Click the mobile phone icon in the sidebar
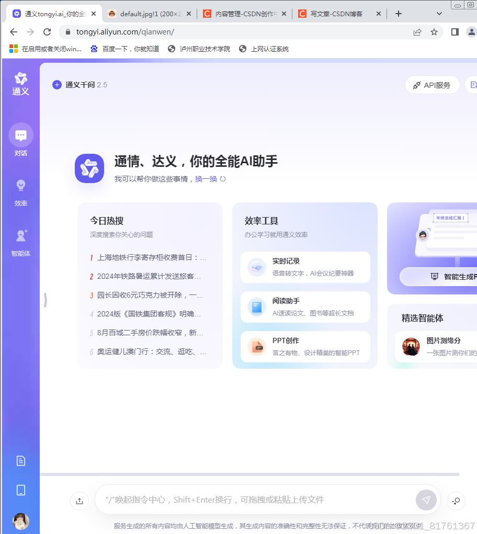The height and width of the screenshot is (534, 477). coord(21,491)
